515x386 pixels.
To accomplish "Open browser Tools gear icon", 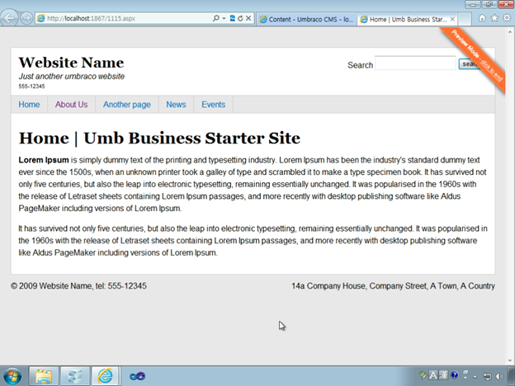I will tap(507, 18).
